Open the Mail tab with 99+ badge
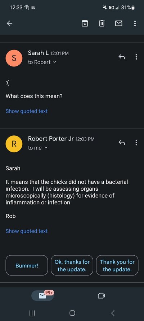Image resolution: width=144 pixels, height=321 pixels. tap(43, 296)
